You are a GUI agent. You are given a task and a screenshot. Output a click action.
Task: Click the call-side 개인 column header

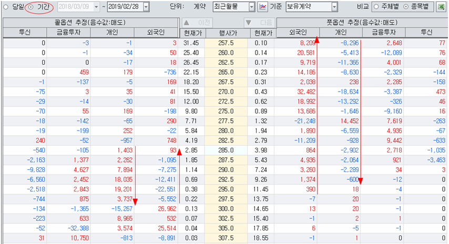112,33
